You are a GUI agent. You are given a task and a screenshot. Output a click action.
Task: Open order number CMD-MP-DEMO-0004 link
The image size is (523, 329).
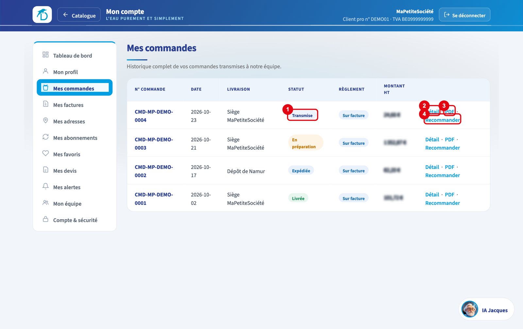[154, 116]
